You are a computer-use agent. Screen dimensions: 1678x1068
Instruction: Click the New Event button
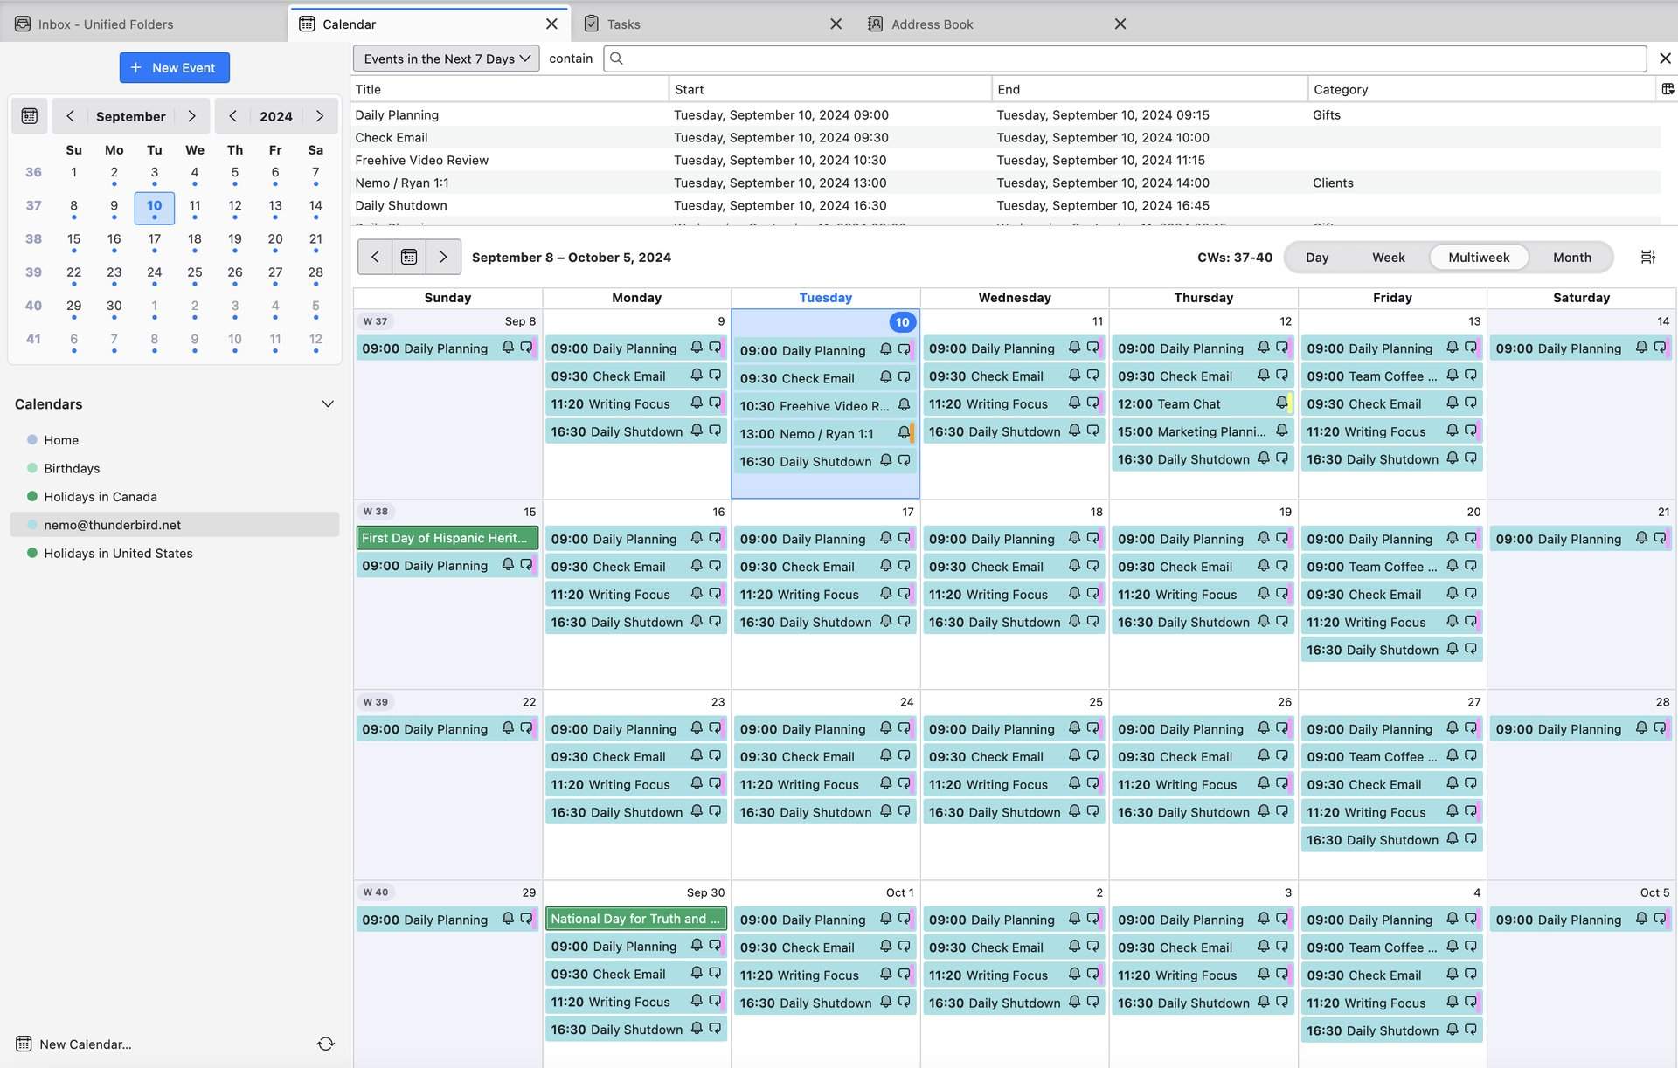174,67
